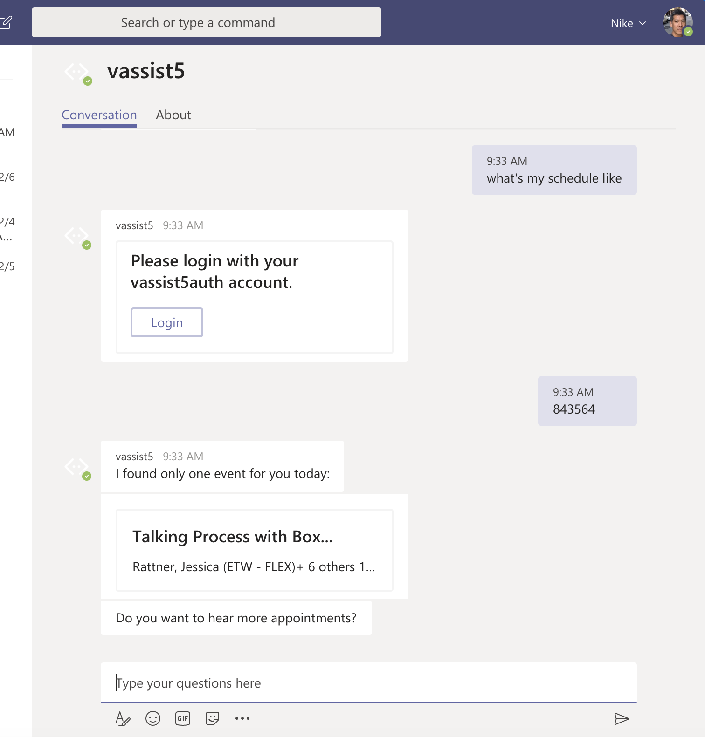Click the Login button
The height and width of the screenshot is (737, 705).
(166, 322)
